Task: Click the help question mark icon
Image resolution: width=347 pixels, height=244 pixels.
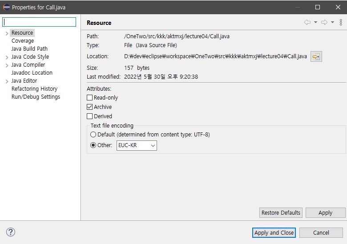Action: (11, 232)
